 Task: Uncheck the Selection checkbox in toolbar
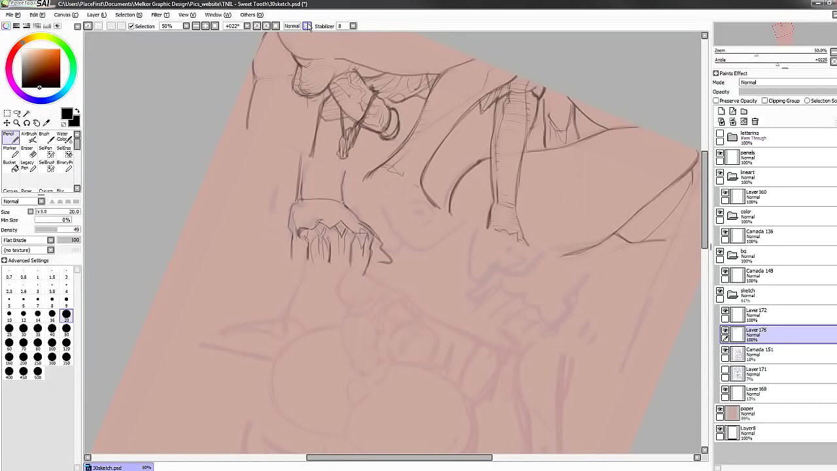click(131, 26)
